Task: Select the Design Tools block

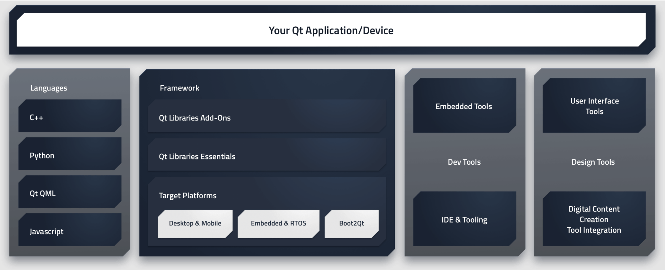Action: (593, 162)
